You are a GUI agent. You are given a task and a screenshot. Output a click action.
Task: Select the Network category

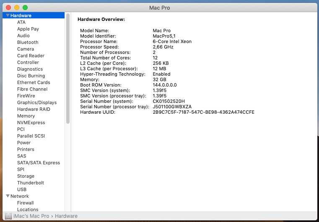click(x=20, y=196)
